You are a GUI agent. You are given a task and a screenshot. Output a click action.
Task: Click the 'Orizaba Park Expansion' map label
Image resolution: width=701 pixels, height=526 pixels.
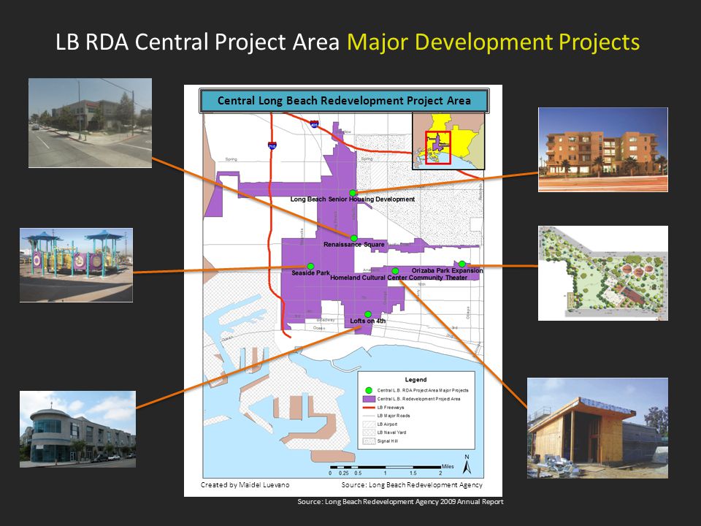coord(447,270)
